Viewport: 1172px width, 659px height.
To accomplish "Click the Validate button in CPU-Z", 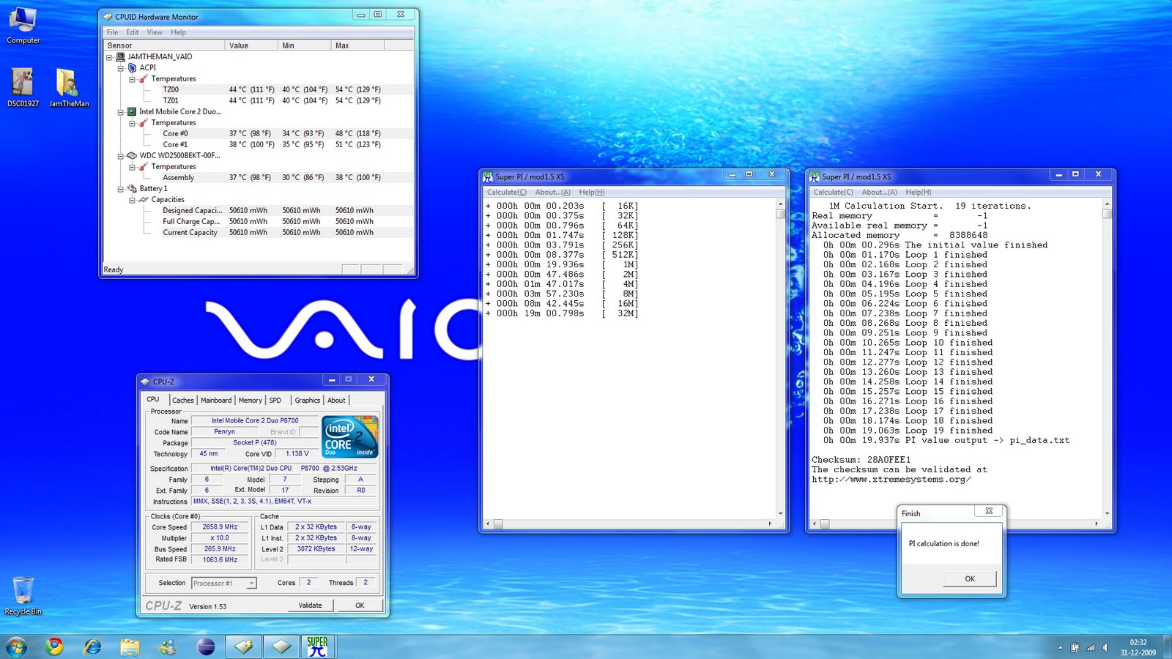I will pyautogui.click(x=311, y=606).
